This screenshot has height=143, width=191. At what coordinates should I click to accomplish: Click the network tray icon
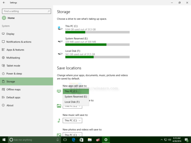[x=166, y=140]
